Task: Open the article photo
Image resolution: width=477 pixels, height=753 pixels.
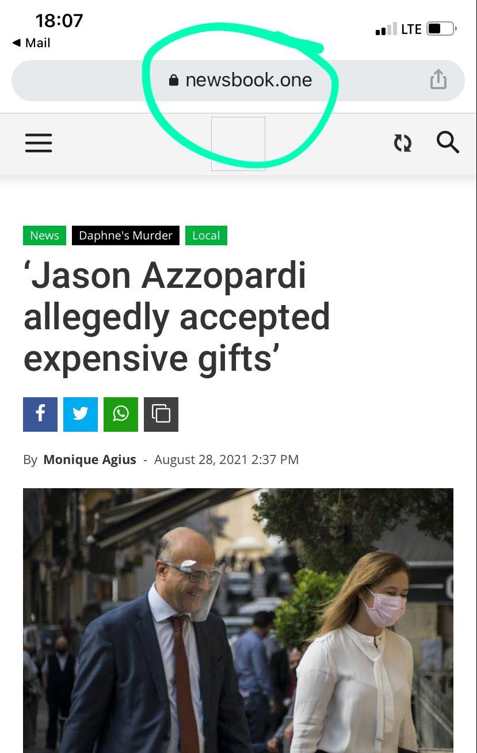Action: [238, 621]
